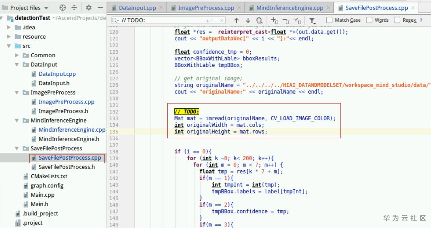Click the collapse all icon in project panel
Viewport: 431px width, 228px height.
pyautogui.click(x=74, y=8)
